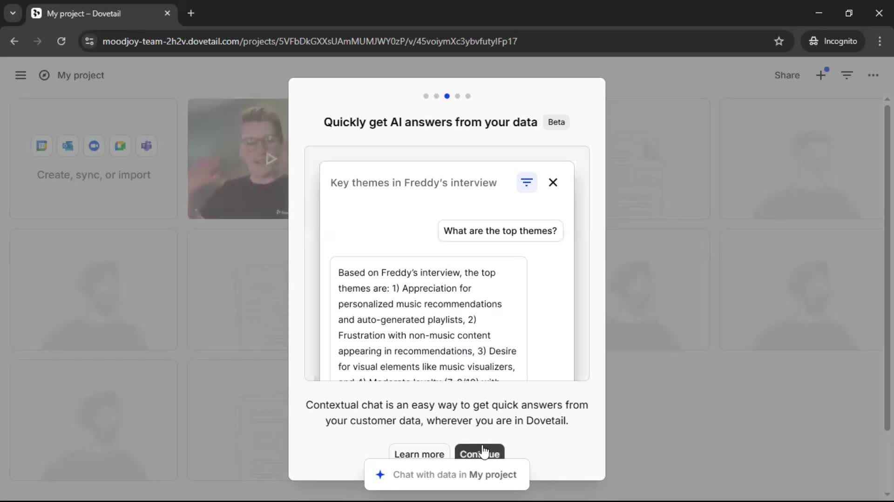Open the browser tab search dropdown
Viewport: 894px width, 502px height.
[x=13, y=13]
